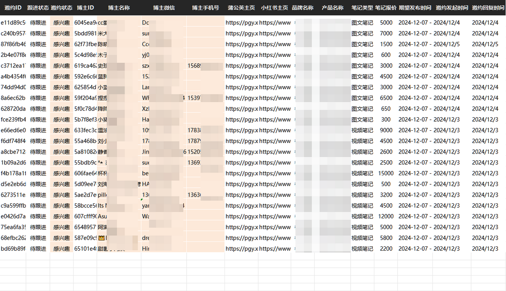Select the cell with price 650
Viewport: 506px width, 291px height.
[x=386, y=109]
